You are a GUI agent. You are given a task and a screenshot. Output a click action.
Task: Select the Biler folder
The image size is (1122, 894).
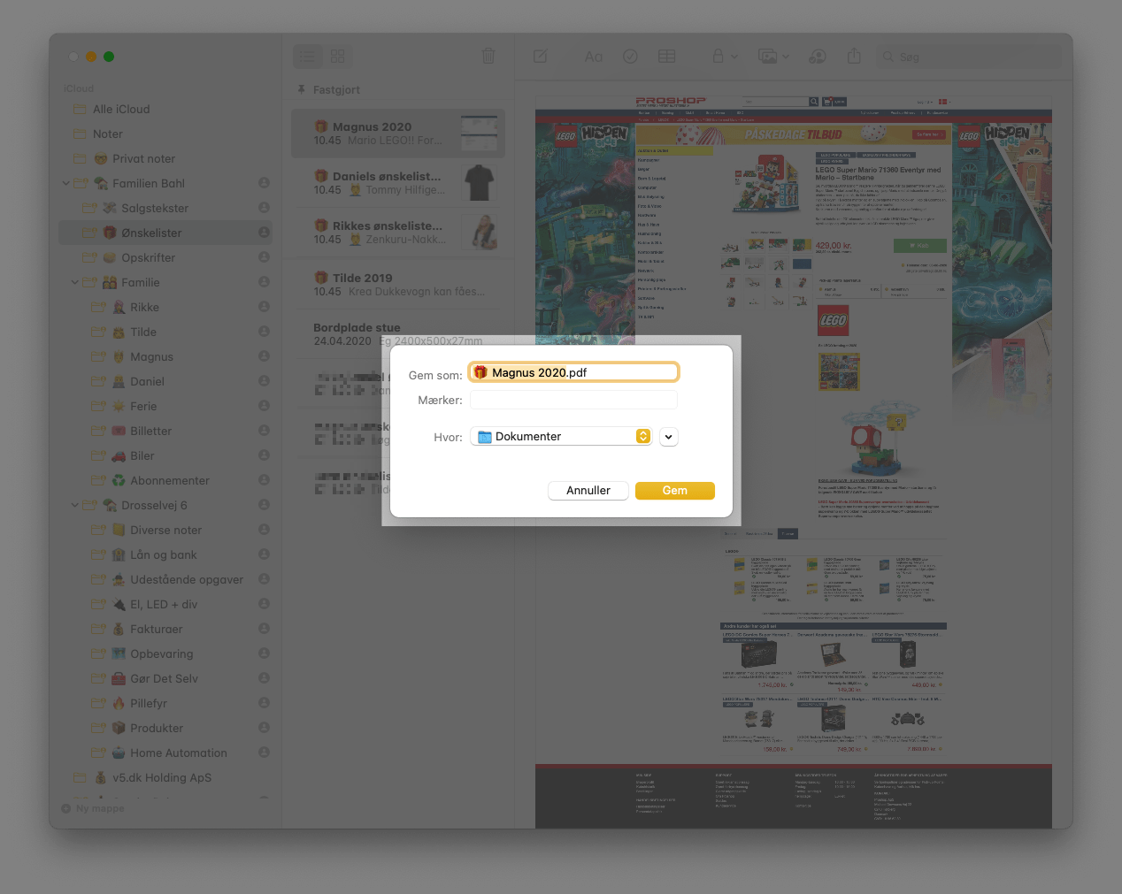point(165,456)
